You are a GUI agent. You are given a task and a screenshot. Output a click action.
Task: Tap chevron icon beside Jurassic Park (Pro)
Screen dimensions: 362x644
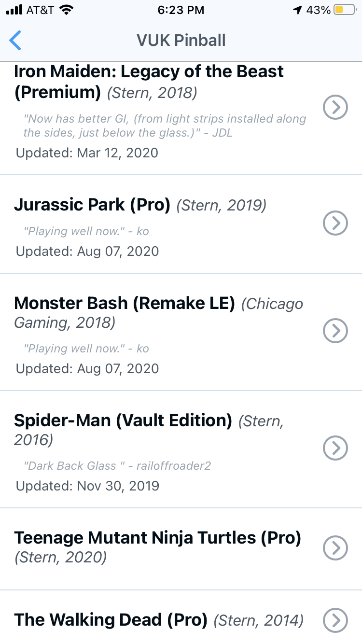[335, 223]
